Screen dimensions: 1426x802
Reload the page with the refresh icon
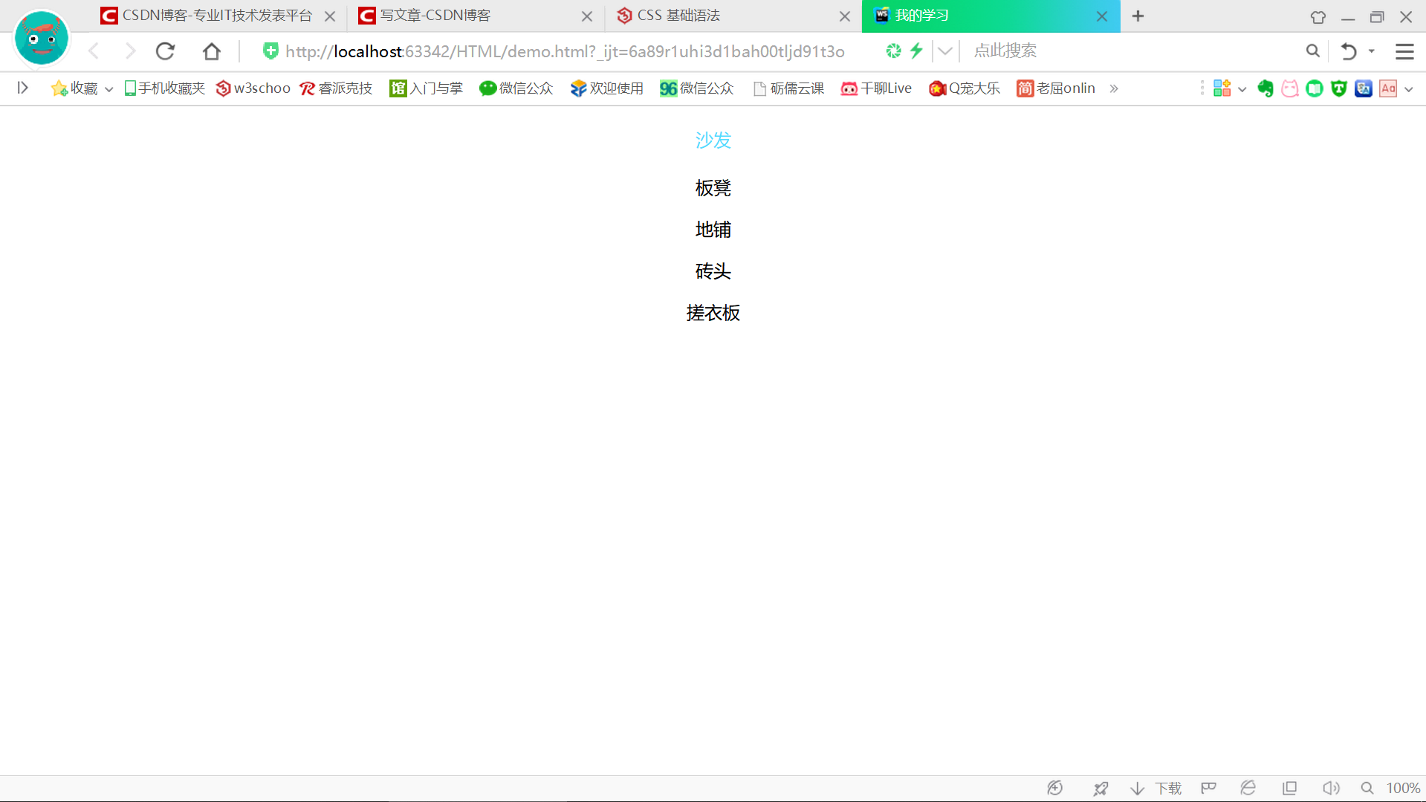(x=165, y=51)
